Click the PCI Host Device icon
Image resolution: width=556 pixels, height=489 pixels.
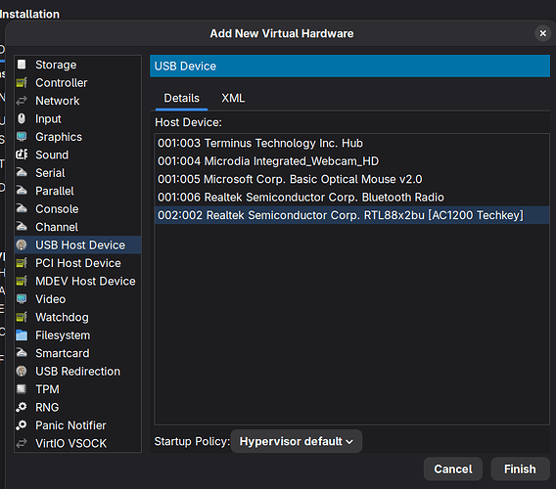pyautogui.click(x=22, y=263)
